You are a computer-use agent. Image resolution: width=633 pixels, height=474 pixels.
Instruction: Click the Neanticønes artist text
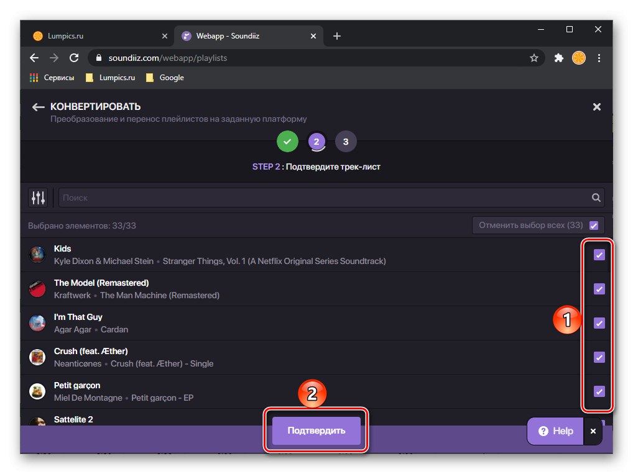[78, 364]
